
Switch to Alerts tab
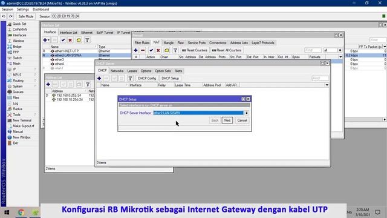178,71
